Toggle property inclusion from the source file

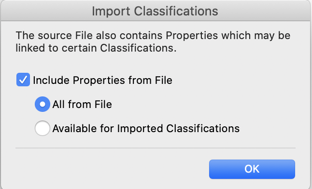coord(23,80)
